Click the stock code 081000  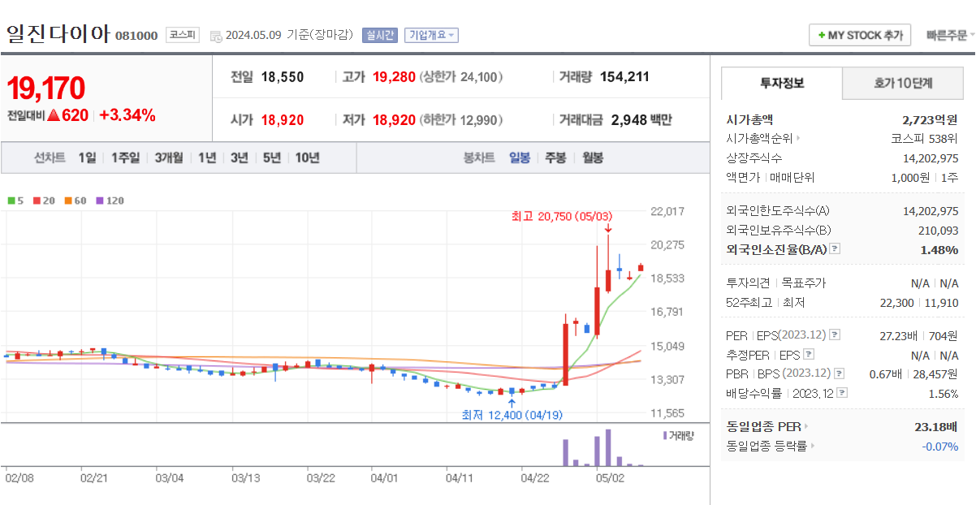tap(136, 36)
